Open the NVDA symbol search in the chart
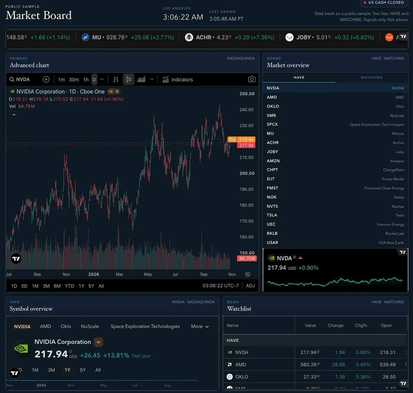Screen dimensions: 413x393 pos(20,79)
